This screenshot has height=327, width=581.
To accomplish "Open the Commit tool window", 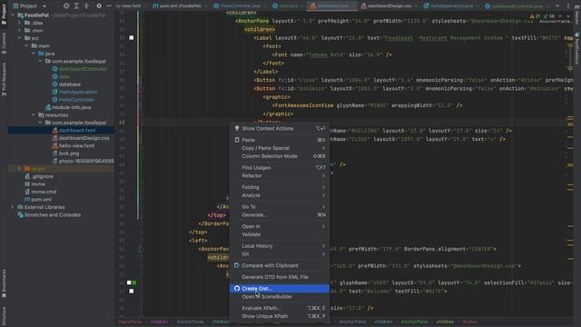I will pos(4,44).
